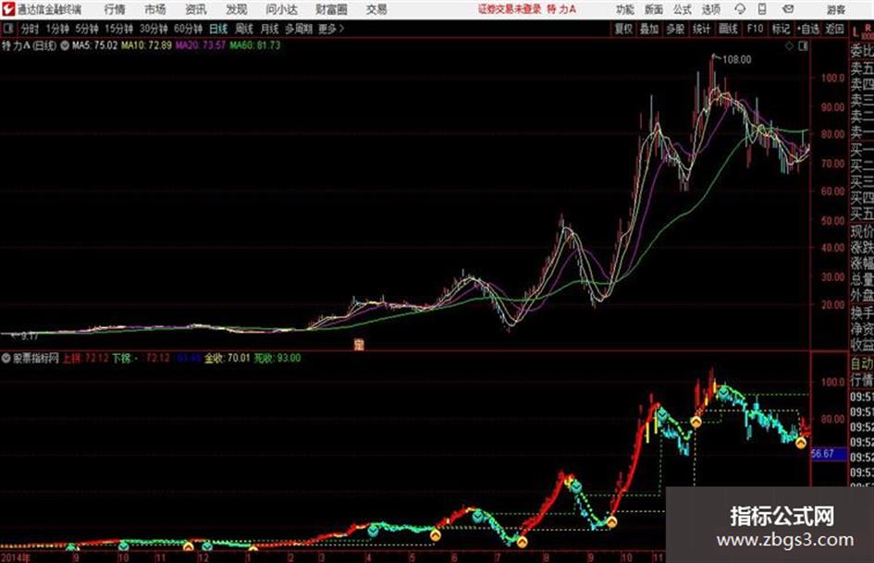The image size is (874, 563).
Task: Click the MA60: 81.73 indicator value
Action: coord(255,45)
